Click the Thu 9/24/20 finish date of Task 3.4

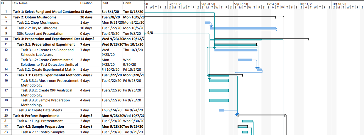133,110
